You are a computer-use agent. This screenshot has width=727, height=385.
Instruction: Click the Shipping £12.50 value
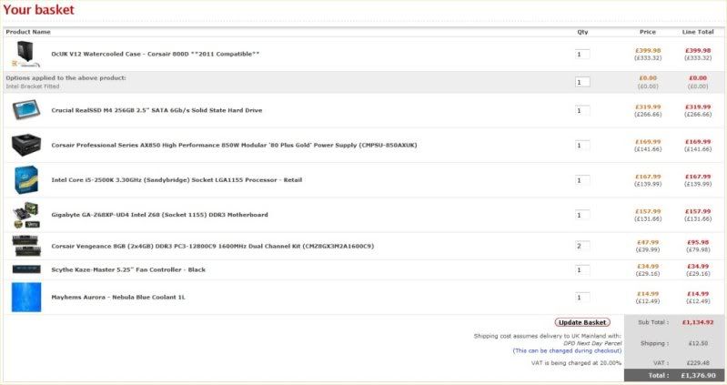[x=698, y=343]
